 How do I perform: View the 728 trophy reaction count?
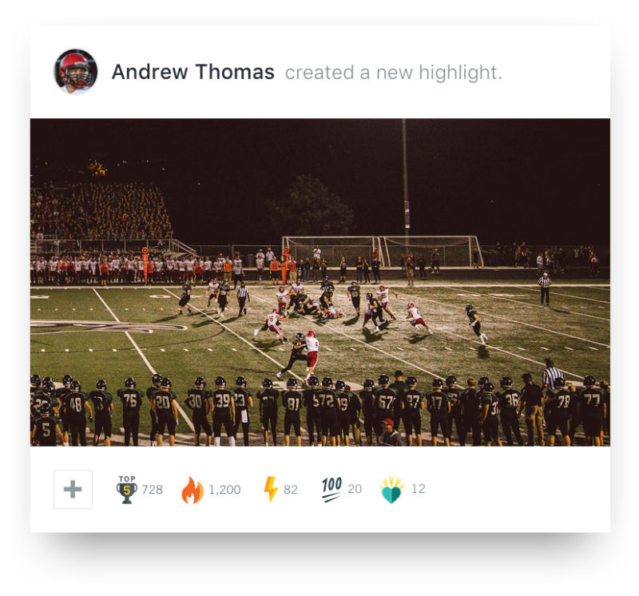152,490
